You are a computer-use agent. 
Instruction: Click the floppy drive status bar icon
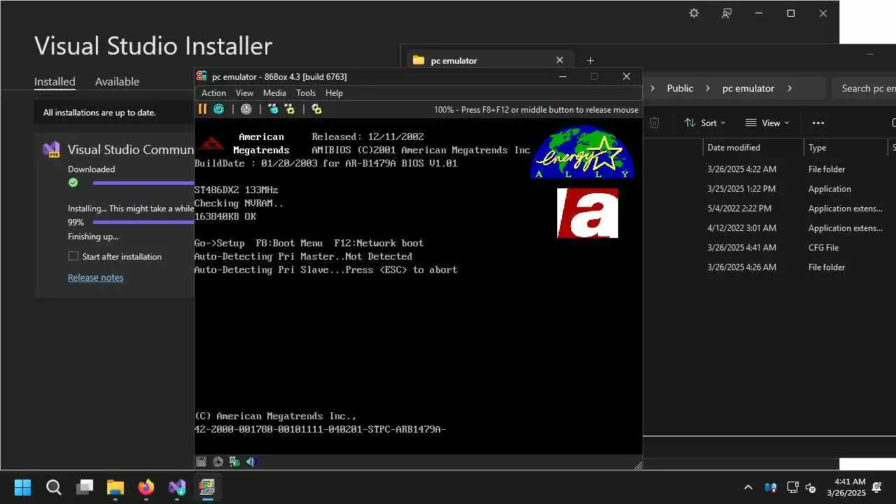[x=202, y=462]
